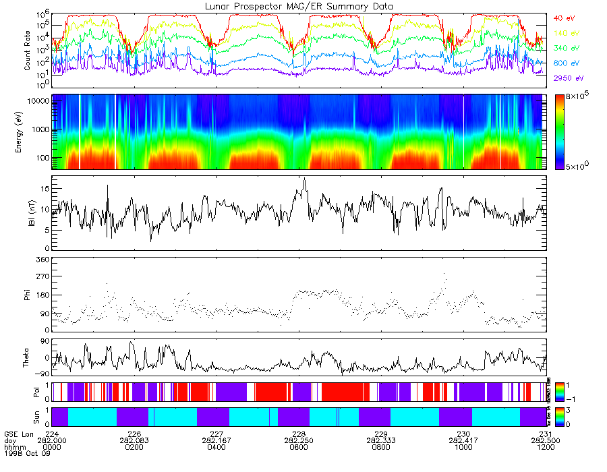Click the '5×10^0' color bar minimum label
The height and width of the screenshot is (472, 607).
coord(577,166)
